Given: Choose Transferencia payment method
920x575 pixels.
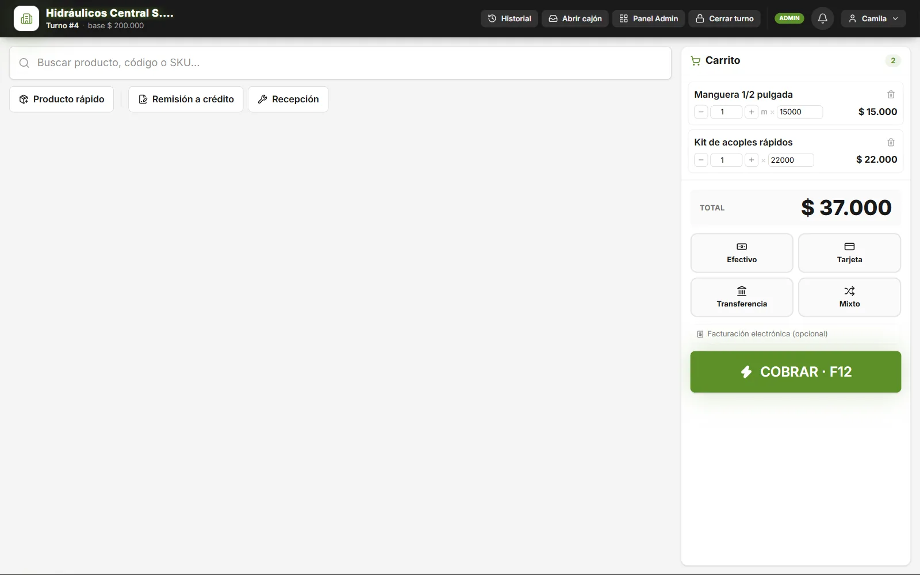Looking at the screenshot, I should (742, 297).
